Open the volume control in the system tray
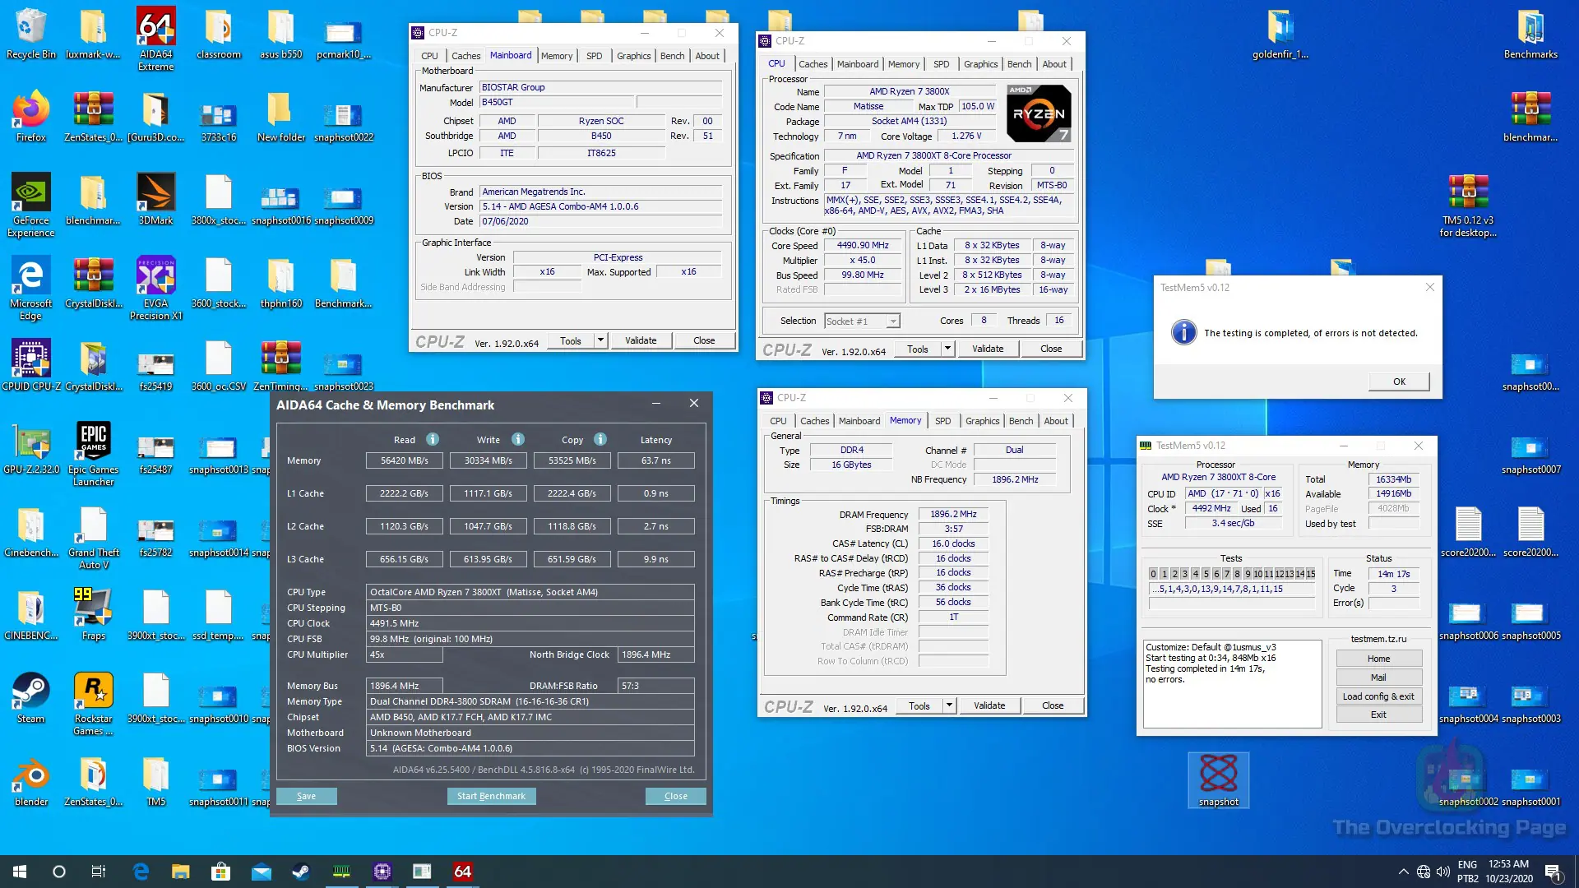 point(1442,872)
